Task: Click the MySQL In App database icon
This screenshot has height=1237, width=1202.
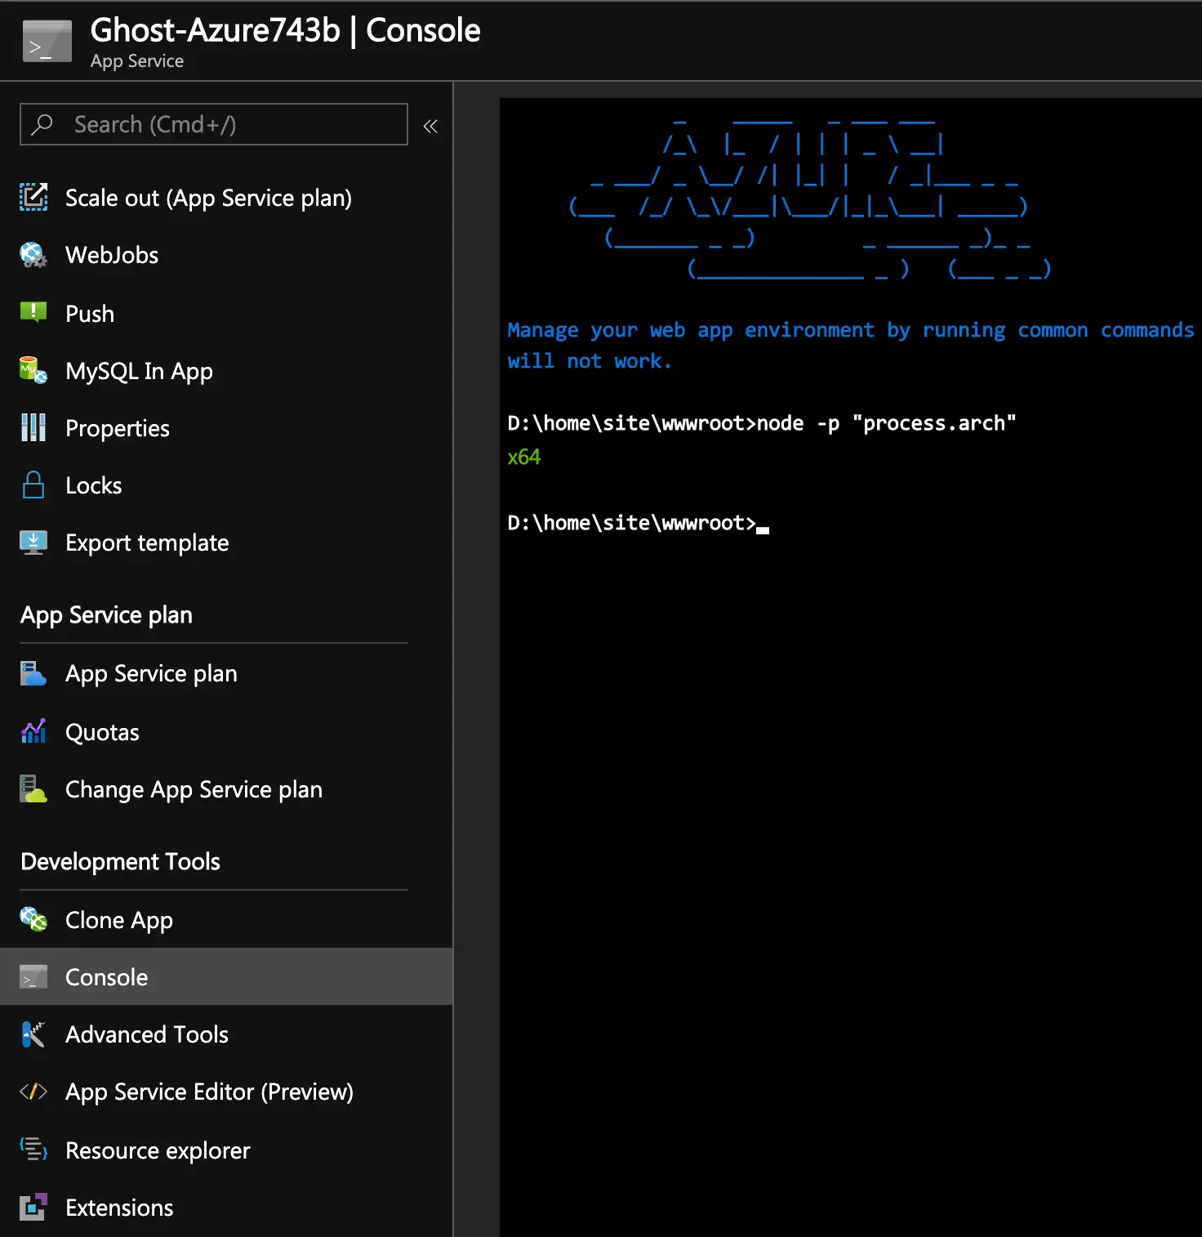Action: [x=33, y=370]
